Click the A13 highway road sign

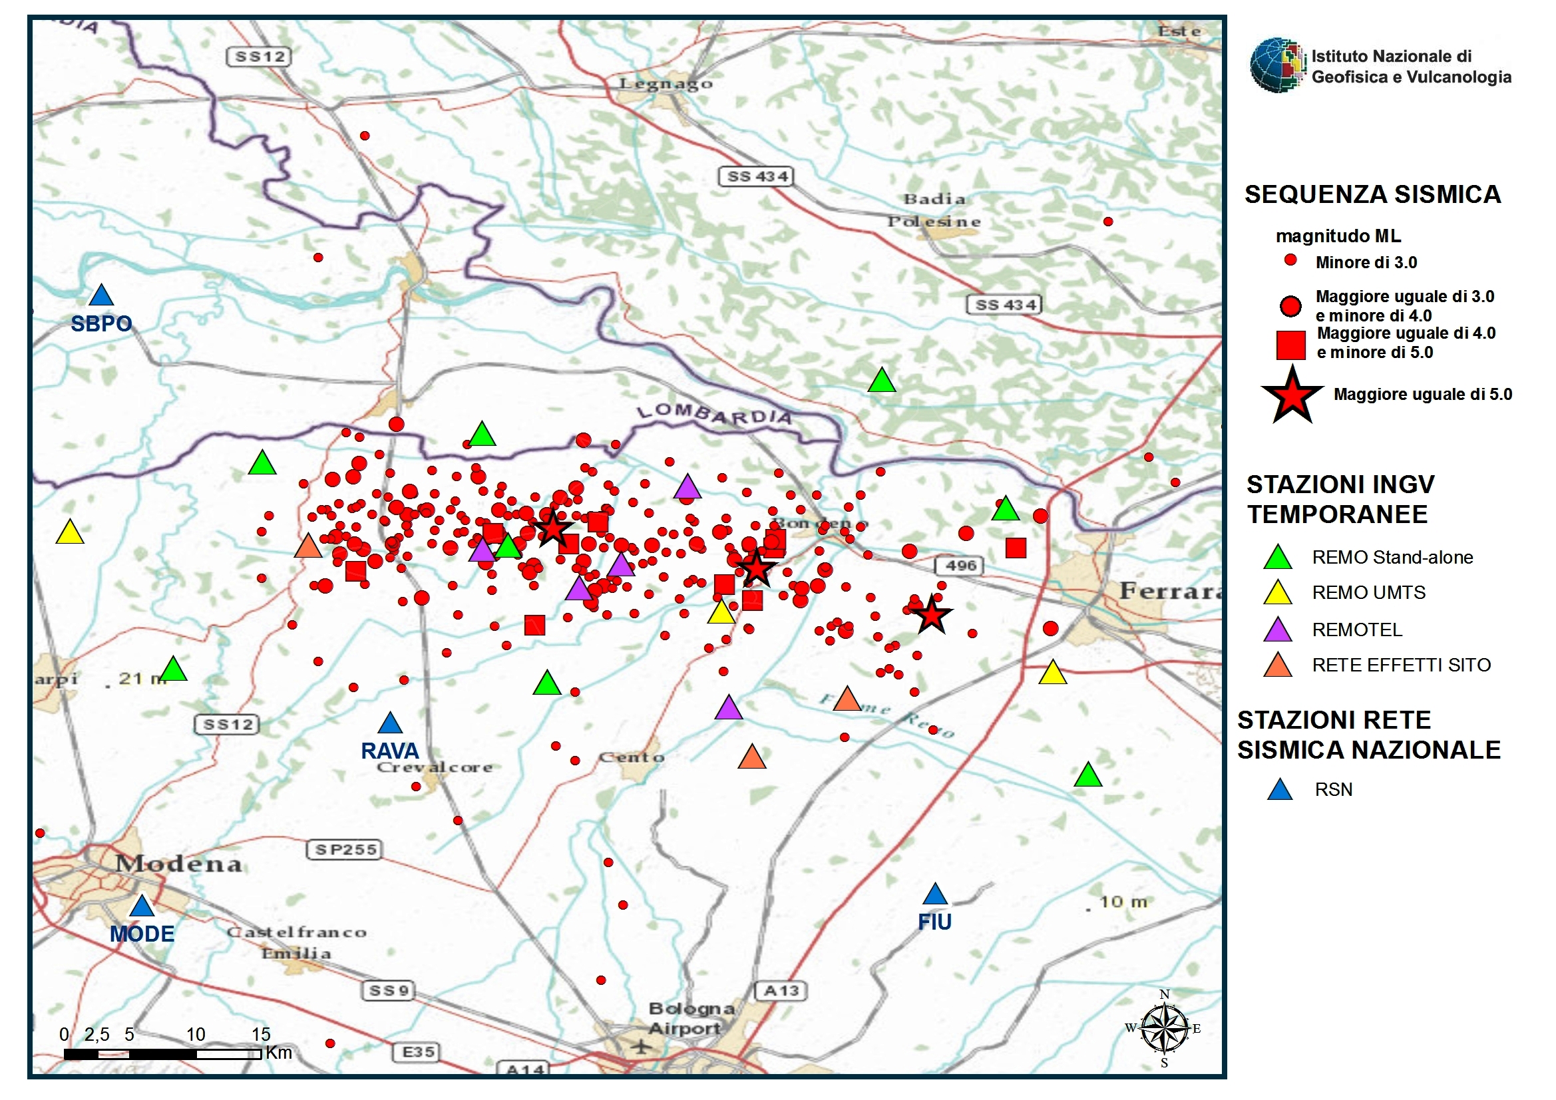point(781,991)
